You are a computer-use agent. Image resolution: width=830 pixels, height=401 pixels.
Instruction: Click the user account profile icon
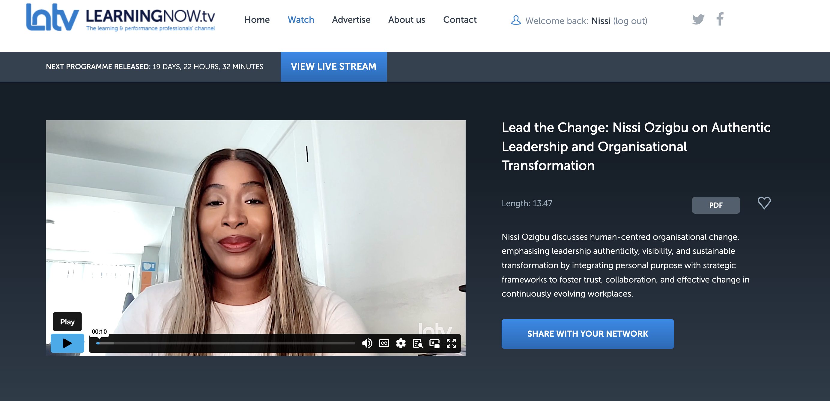click(516, 20)
